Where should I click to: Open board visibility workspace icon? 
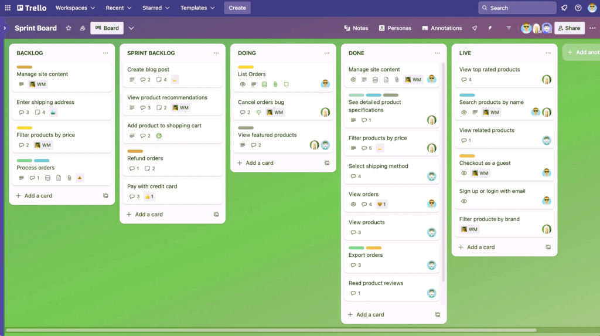[x=82, y=28]
